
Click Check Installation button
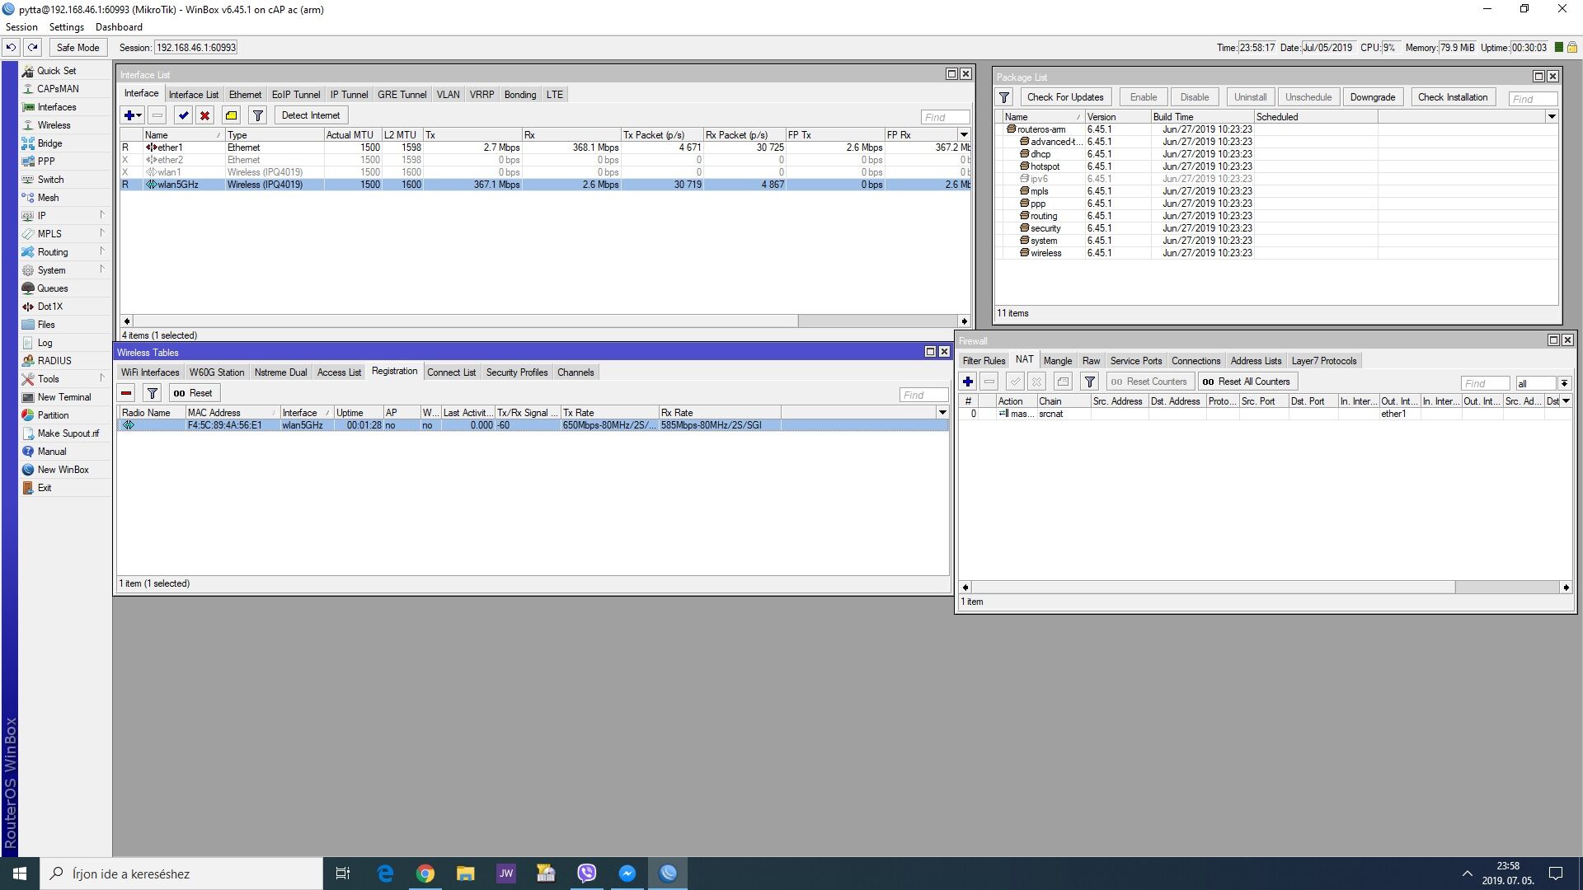[1453, 97]
